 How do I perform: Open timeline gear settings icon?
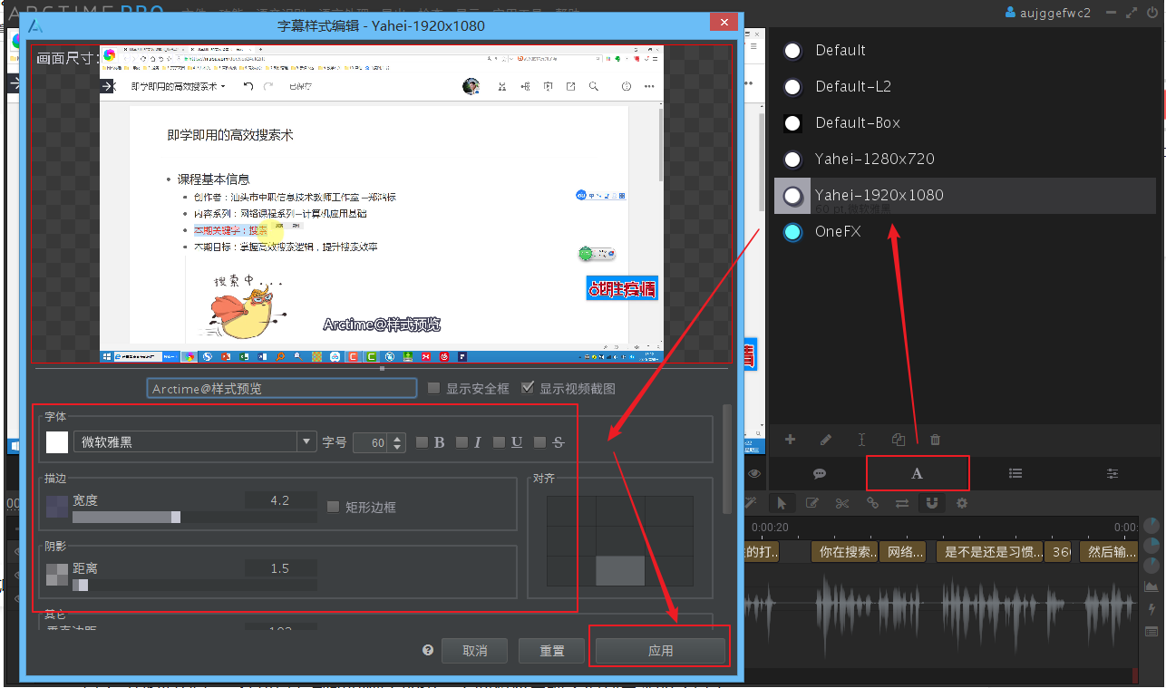961,503
